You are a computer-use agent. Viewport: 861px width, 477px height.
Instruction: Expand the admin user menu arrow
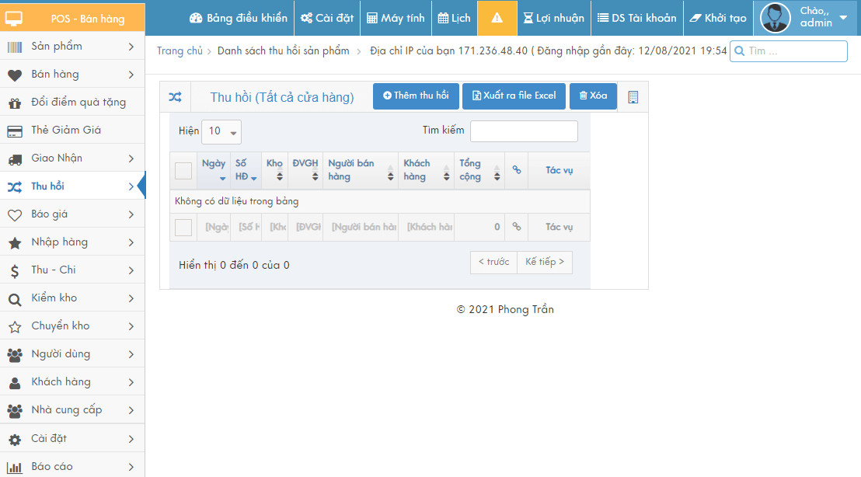coord(843,18)
